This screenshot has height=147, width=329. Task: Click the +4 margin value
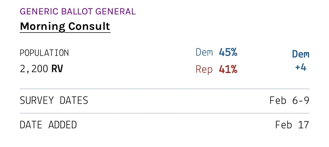(301, 67)
